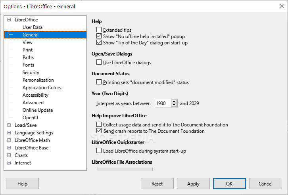Screen dimensions: 288x195
Task: Click the Cancel button
Action: click(265, 184)
